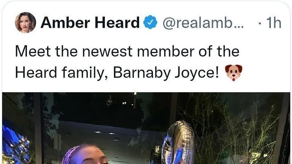Click the word 'Meet' in the tweet text
This screenshot has height=164, width=292.
pos(33,51)
